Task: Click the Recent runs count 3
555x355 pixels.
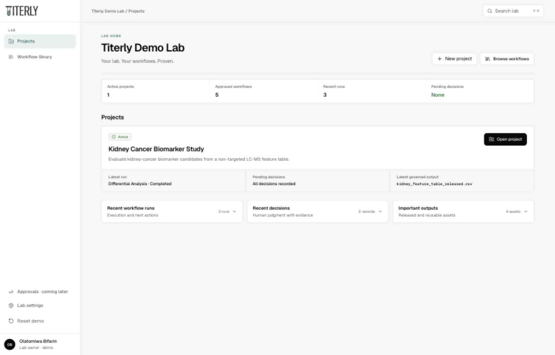Action: coord(325,95)
